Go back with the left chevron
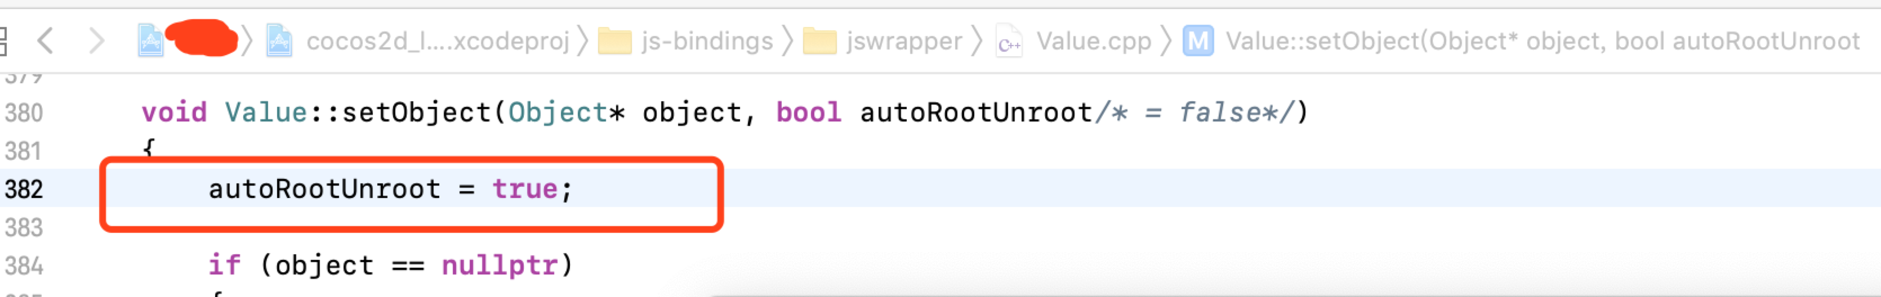Screen dimensions: 1881x297 [45, 41]
